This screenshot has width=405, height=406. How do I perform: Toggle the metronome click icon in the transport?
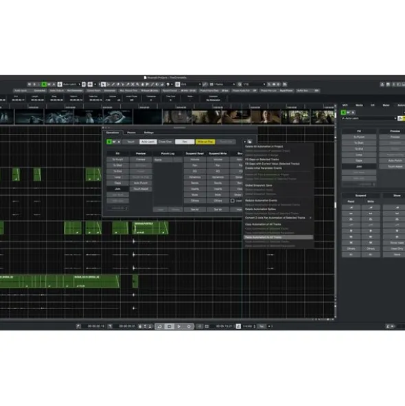(238, 326)
